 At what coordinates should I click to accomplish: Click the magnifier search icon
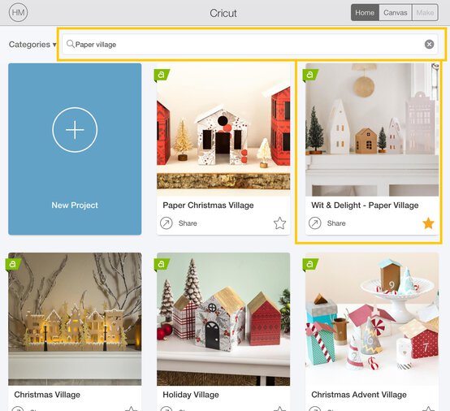[x=71, y=44]
